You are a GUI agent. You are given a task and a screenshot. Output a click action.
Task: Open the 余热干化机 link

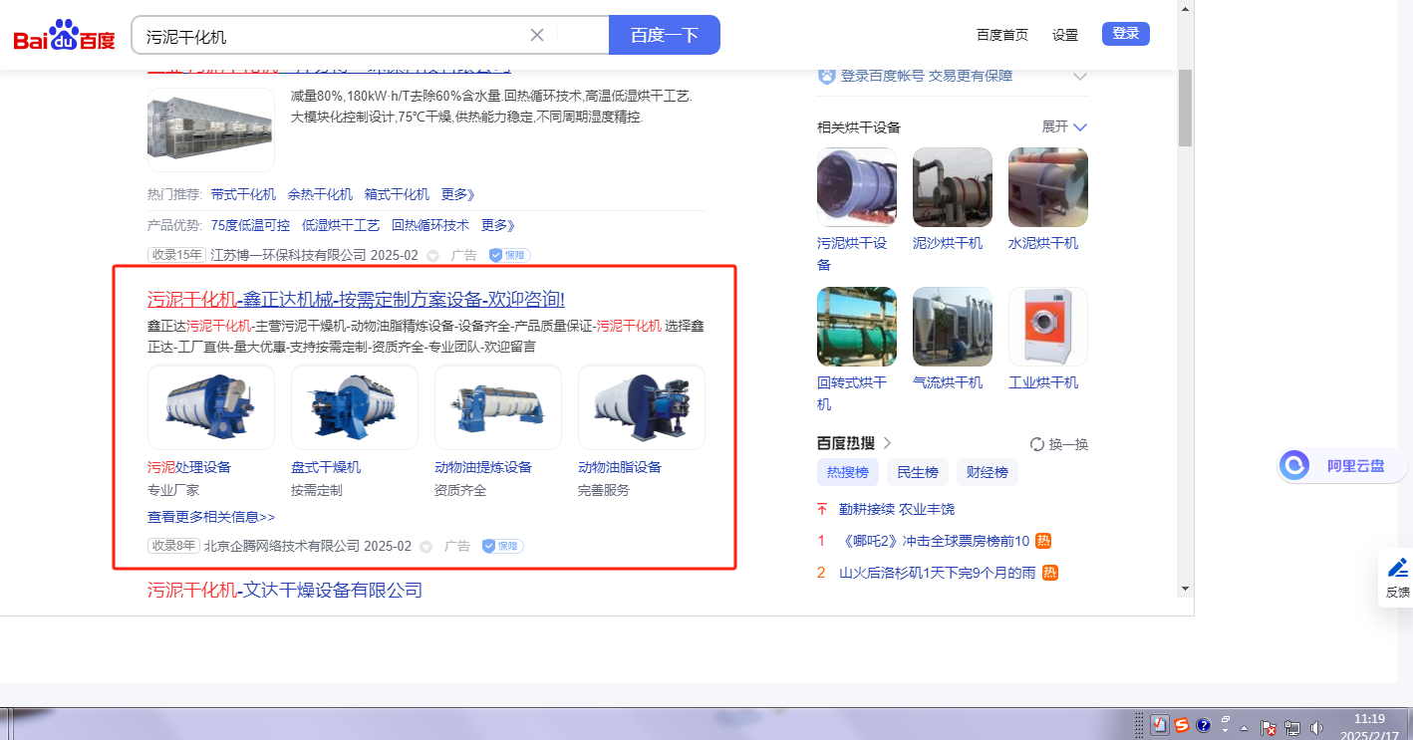tap(320, 194)
